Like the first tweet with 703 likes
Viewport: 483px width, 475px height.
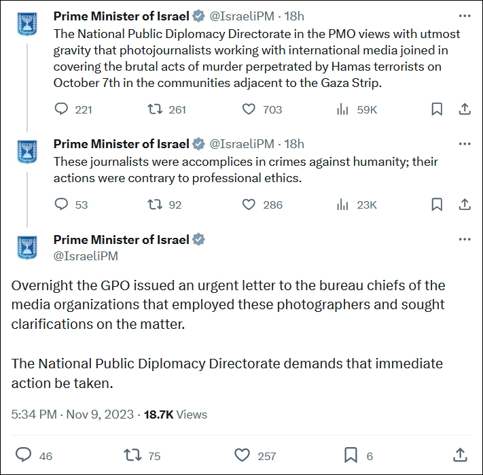249,109
